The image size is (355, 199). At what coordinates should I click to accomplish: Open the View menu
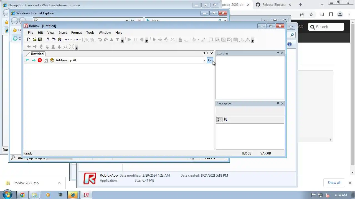(x=51, y=33)
